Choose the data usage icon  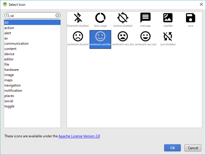point(100,18)
